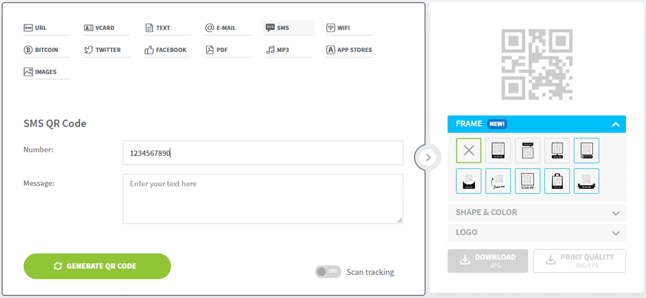The height and width of the screenshot is (298, 646).
Task: Select frame with speech bubble label on top
Action: click(x=527, y=151)
